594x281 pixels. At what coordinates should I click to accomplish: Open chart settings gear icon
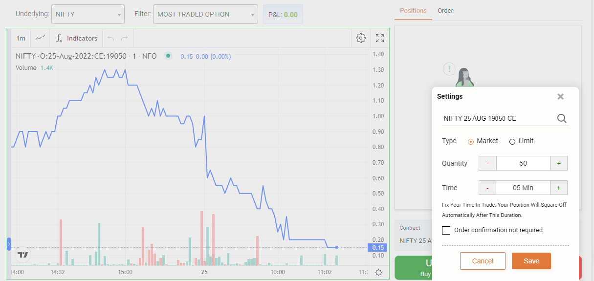[x=361, y=38]
